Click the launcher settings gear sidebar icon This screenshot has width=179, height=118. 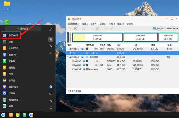click(51, 101)
